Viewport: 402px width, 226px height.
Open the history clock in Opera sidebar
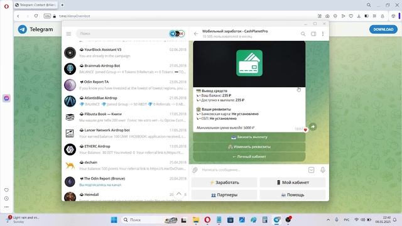[7, 198]
